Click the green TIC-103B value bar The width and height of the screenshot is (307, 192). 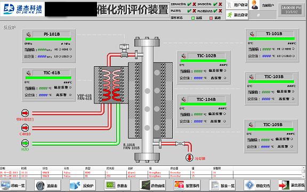coord(271,82)
